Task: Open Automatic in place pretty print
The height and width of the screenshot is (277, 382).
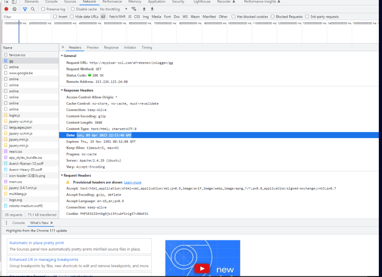Action: click(37, 243)
